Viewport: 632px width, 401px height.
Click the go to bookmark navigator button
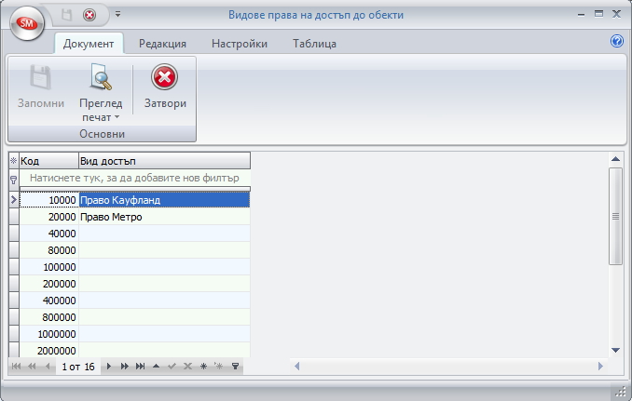click(x=219, y=366)
